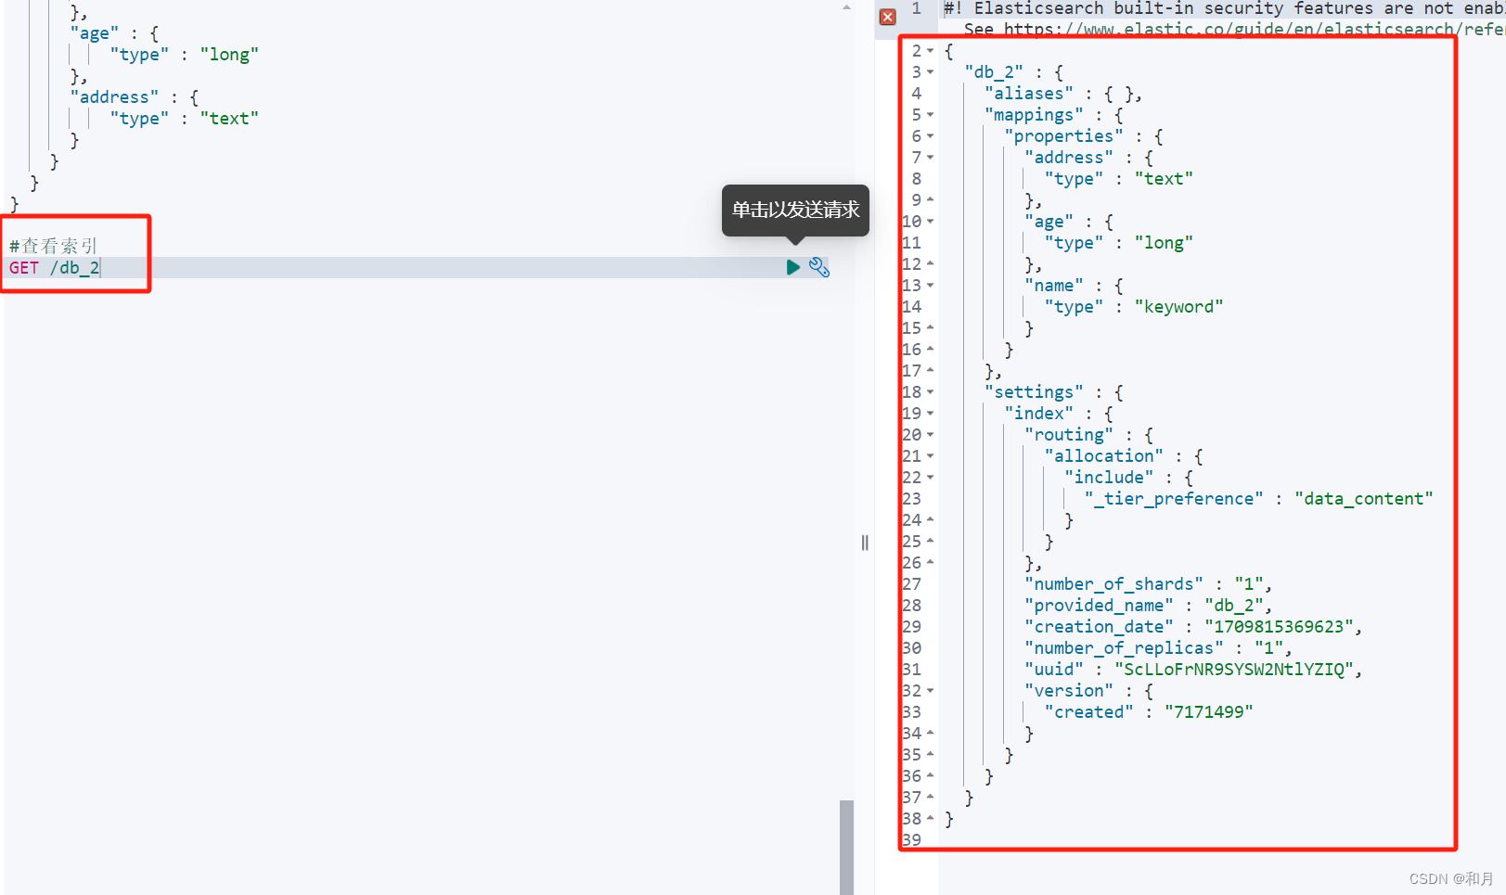The height and width of the screenshot is (895, 1506).
Task: Click the panel resize divider handle
Action: (x=864, y=543)
